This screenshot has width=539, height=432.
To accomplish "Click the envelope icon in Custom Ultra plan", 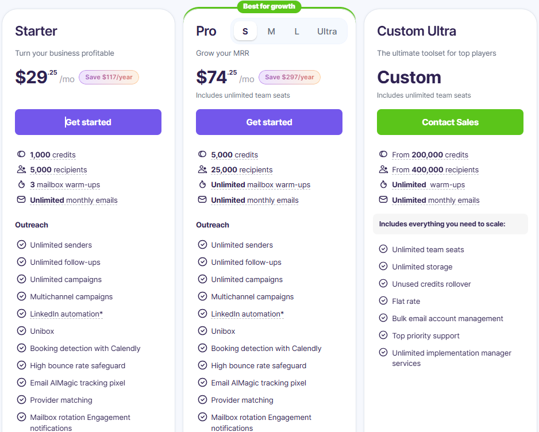I will pos(383,200).
